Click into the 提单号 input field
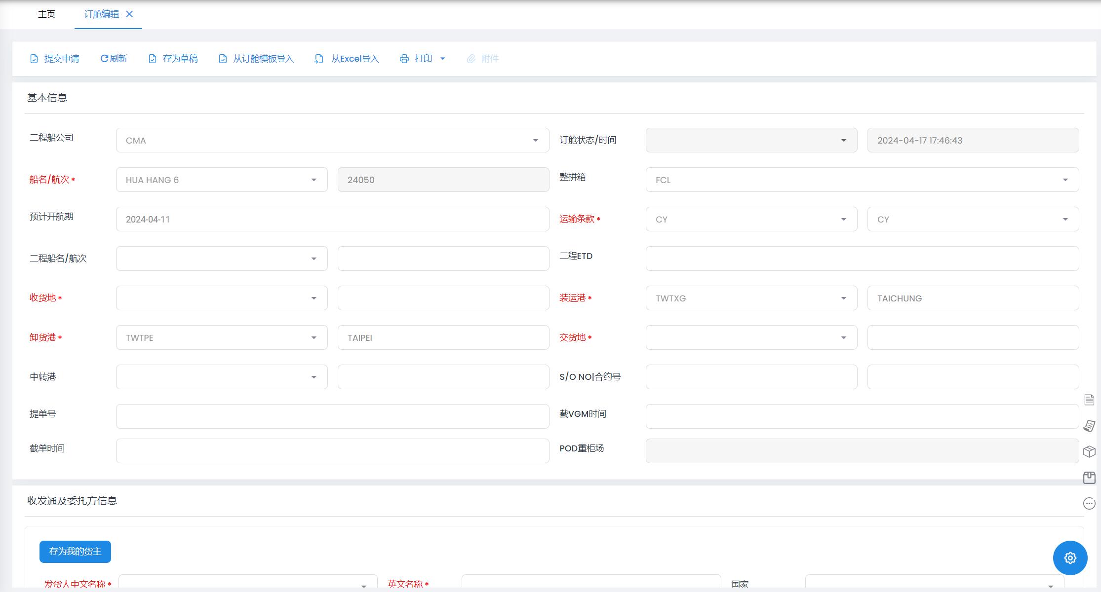1101x592 pixels. tap(332, 416)
